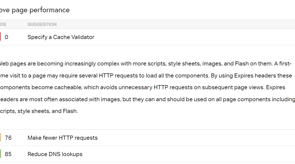Click the grade indicator on the DNS lookups row
This screenshot has width=295, height=164.
tap(1, 154)
